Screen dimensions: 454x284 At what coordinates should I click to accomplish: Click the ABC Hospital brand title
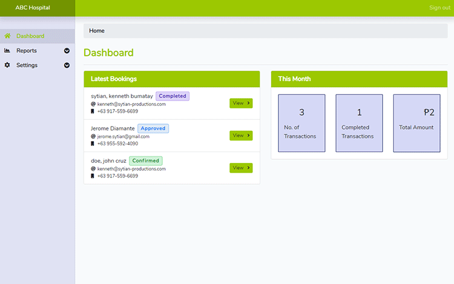click(x=33, y=8)
